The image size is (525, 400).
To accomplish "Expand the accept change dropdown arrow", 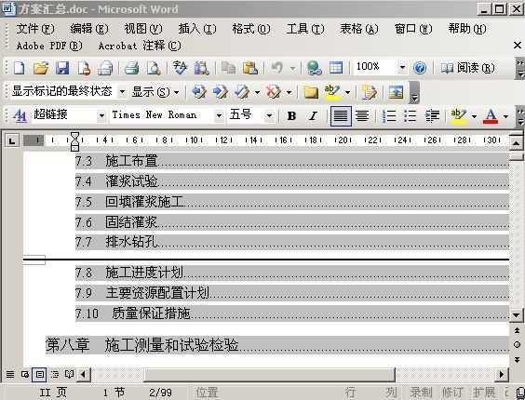I will pos(257,92).
